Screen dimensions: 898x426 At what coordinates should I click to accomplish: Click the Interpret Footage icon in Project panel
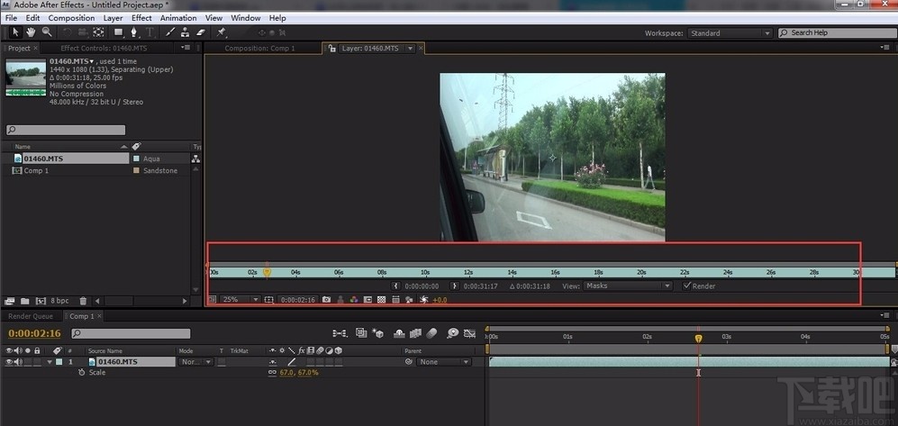[9, 301]
